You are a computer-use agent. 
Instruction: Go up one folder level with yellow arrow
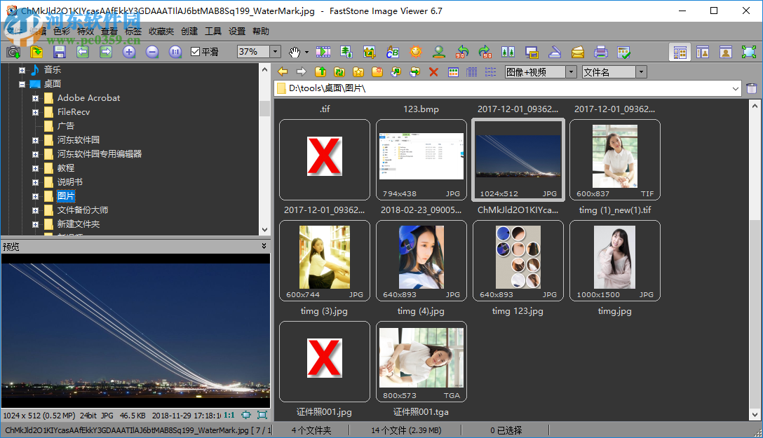321,71
